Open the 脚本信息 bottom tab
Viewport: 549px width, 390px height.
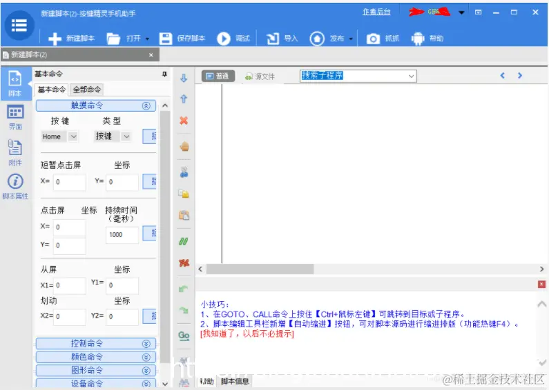pyautogui.click(x=235, y=381)
